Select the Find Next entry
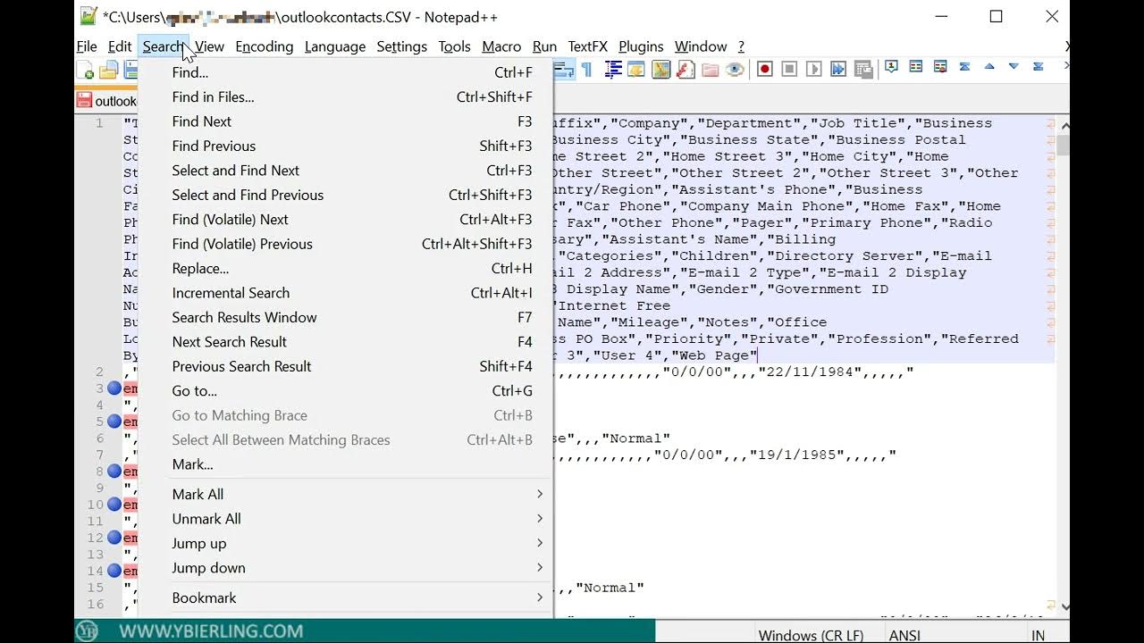The width and height of the screenshot is (1144, 643). pyautogui.click(x=346, y=121)
